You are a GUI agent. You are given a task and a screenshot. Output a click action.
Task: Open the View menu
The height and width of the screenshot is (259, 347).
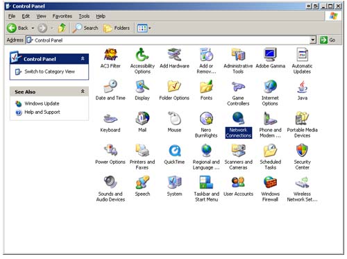click(x=41, y=16)
